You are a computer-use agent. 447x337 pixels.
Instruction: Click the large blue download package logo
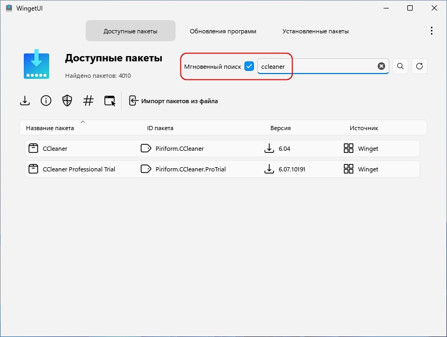(37, 64)
